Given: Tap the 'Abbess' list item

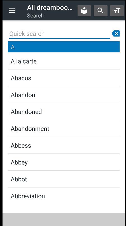Looking at the screenshot, I should point(64,145).
